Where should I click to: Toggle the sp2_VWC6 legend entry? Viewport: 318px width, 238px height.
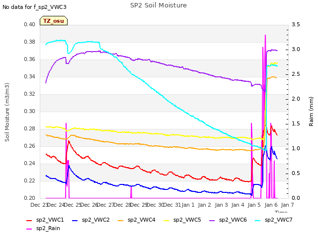point(228,220)
